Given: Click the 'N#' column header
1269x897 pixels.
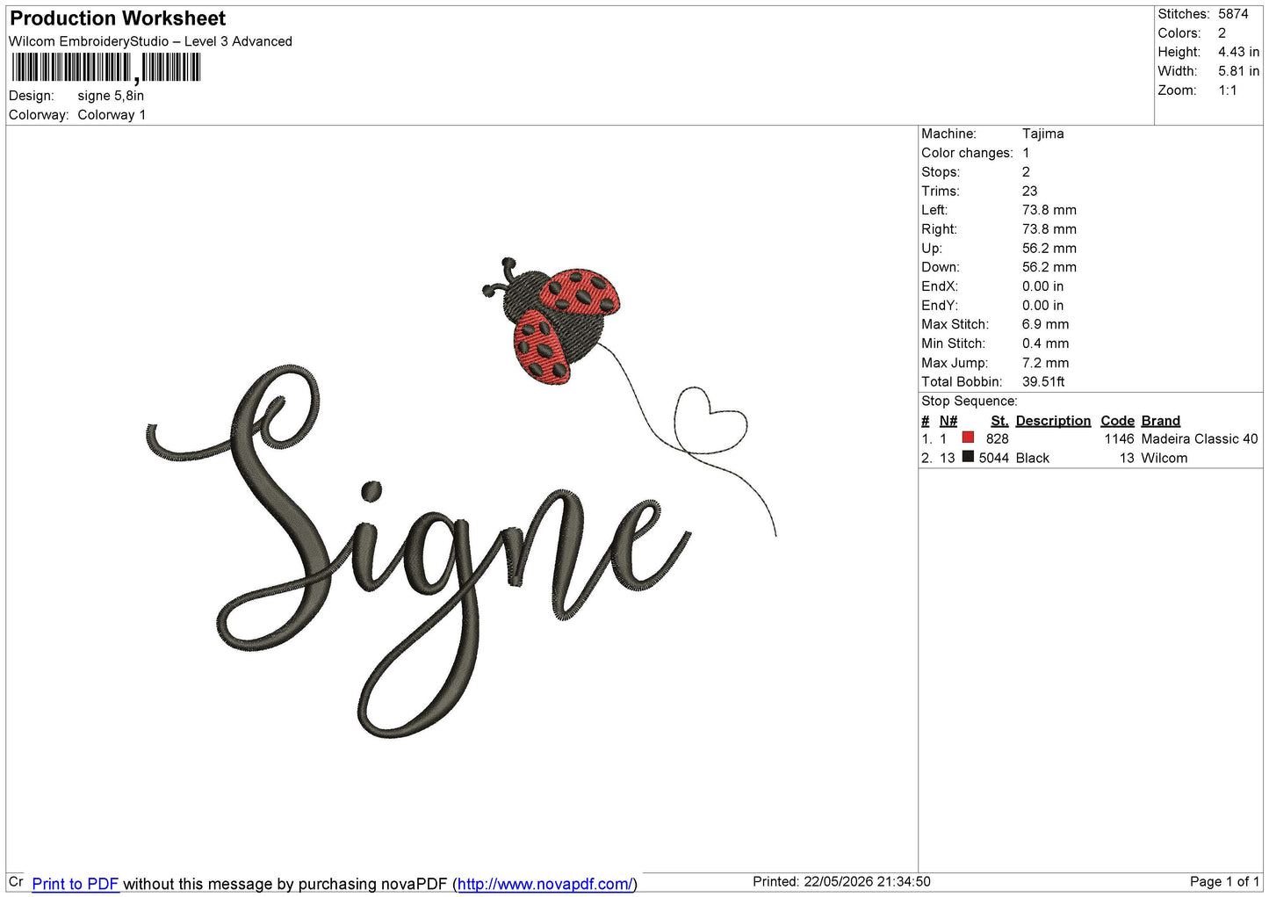Looking at the screenshot, I should tap(948, 421).
